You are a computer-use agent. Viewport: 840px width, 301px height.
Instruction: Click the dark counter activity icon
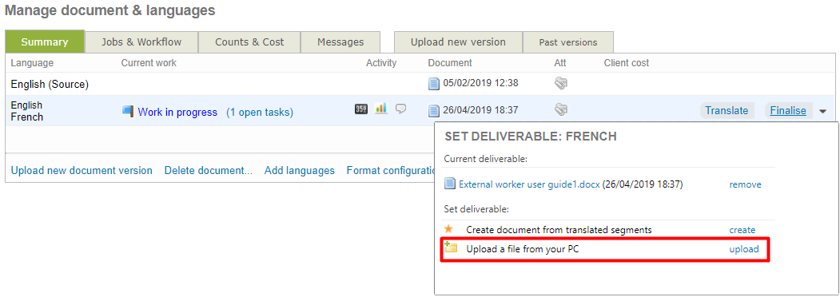point(361,109)
